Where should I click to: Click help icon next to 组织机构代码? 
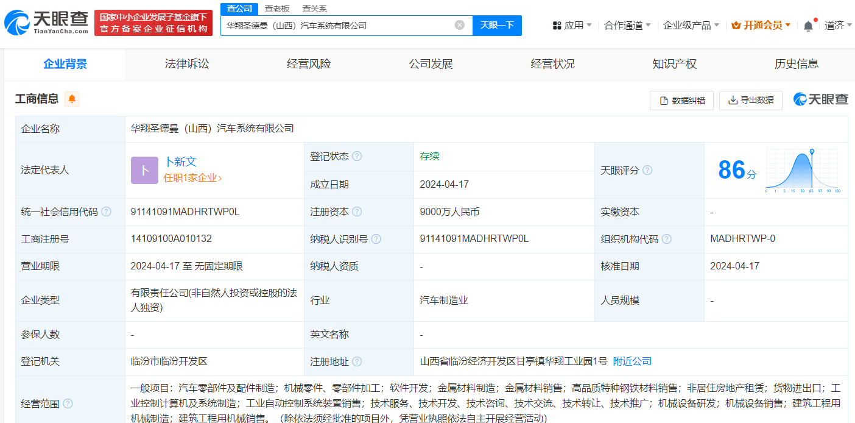tap(666, 239)
